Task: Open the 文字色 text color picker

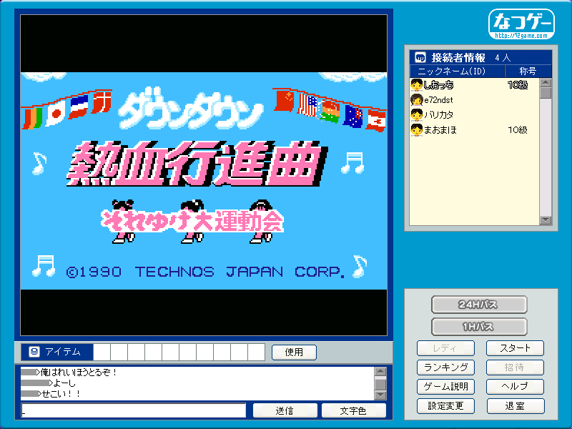Action: (x=353, y=410)
